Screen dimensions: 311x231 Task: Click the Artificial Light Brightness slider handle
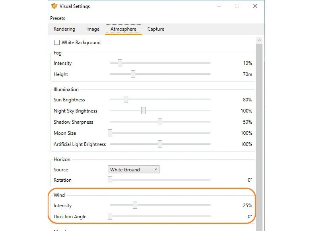pyautogui.click(x=160, y=144)
